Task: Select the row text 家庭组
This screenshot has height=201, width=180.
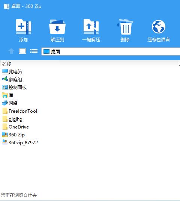Action: [15, 80]
